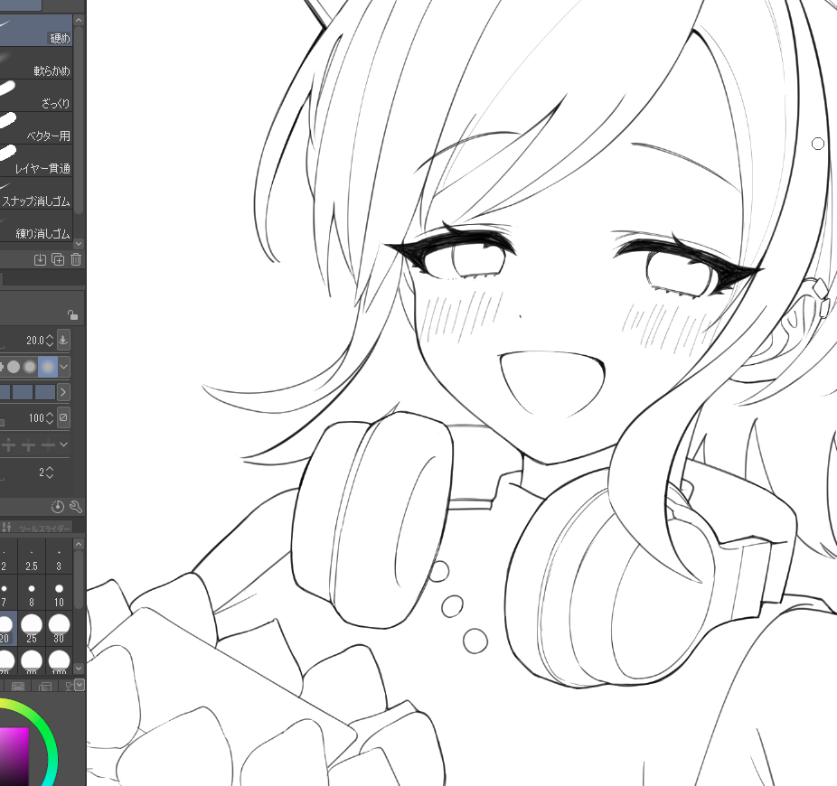Select brush size preset 25
This screenshot has height=786, width=837.
[x=32, y=627]
